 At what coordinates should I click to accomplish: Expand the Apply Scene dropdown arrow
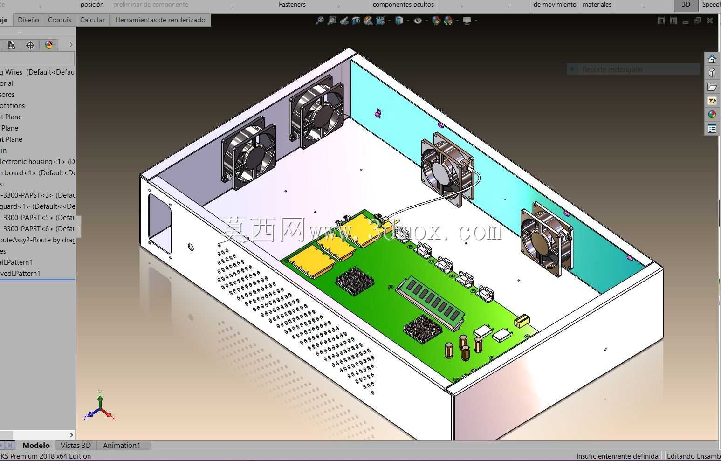click(x=457, y=21)
